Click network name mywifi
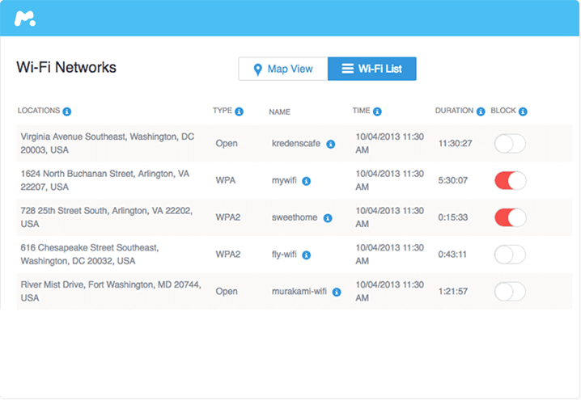The height and width of the screenshot is (400, 581). (284, 180)
